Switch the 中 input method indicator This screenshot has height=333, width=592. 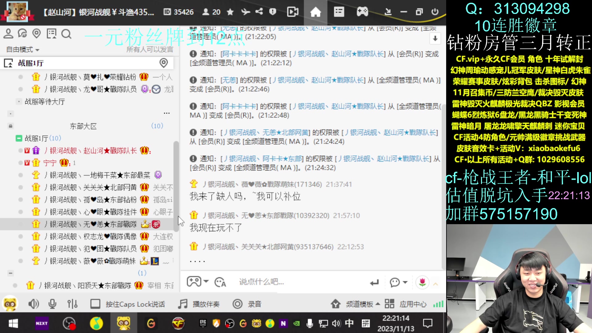point(349,323)
